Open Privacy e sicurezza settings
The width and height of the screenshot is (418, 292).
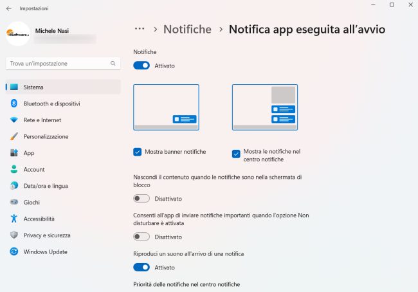click(x=47, y=235)
